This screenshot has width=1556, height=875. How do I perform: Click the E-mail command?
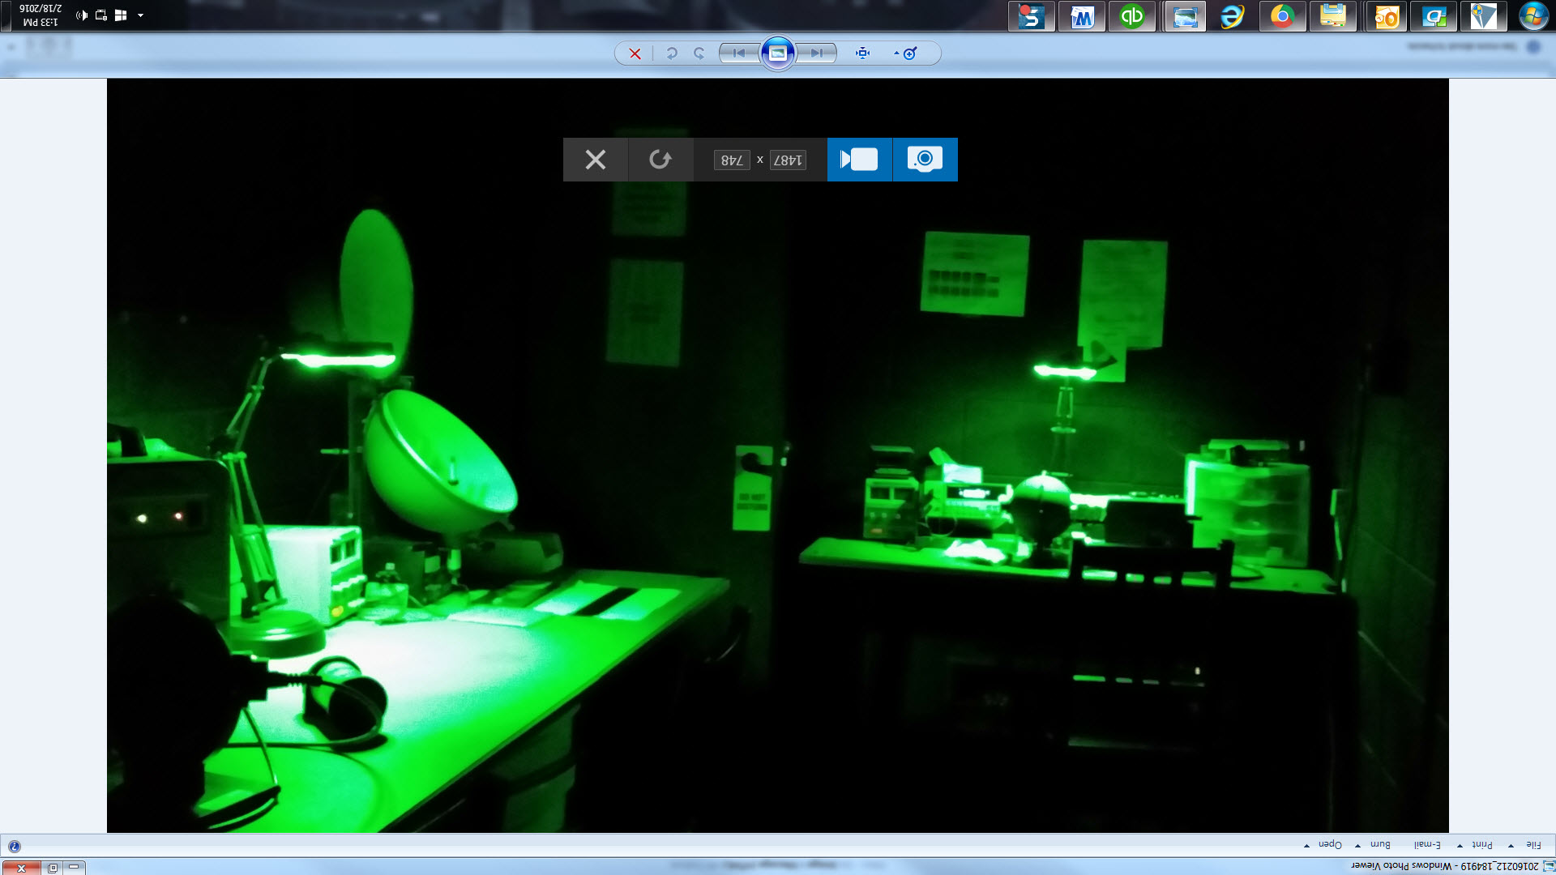(1427, 845)
